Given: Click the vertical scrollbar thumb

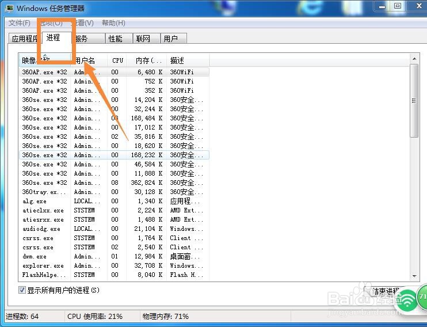Looking at the screenshot, I should [414, 101].
